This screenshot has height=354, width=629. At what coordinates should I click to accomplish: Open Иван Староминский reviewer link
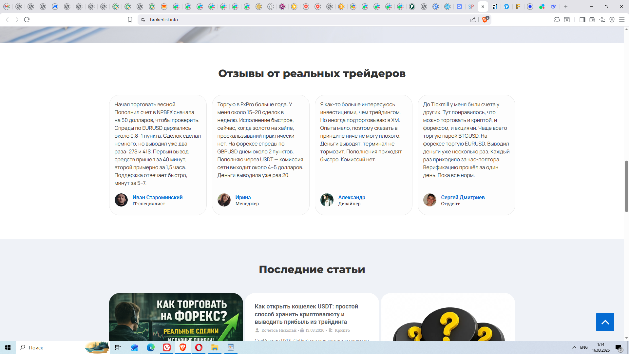pos(157,197)
